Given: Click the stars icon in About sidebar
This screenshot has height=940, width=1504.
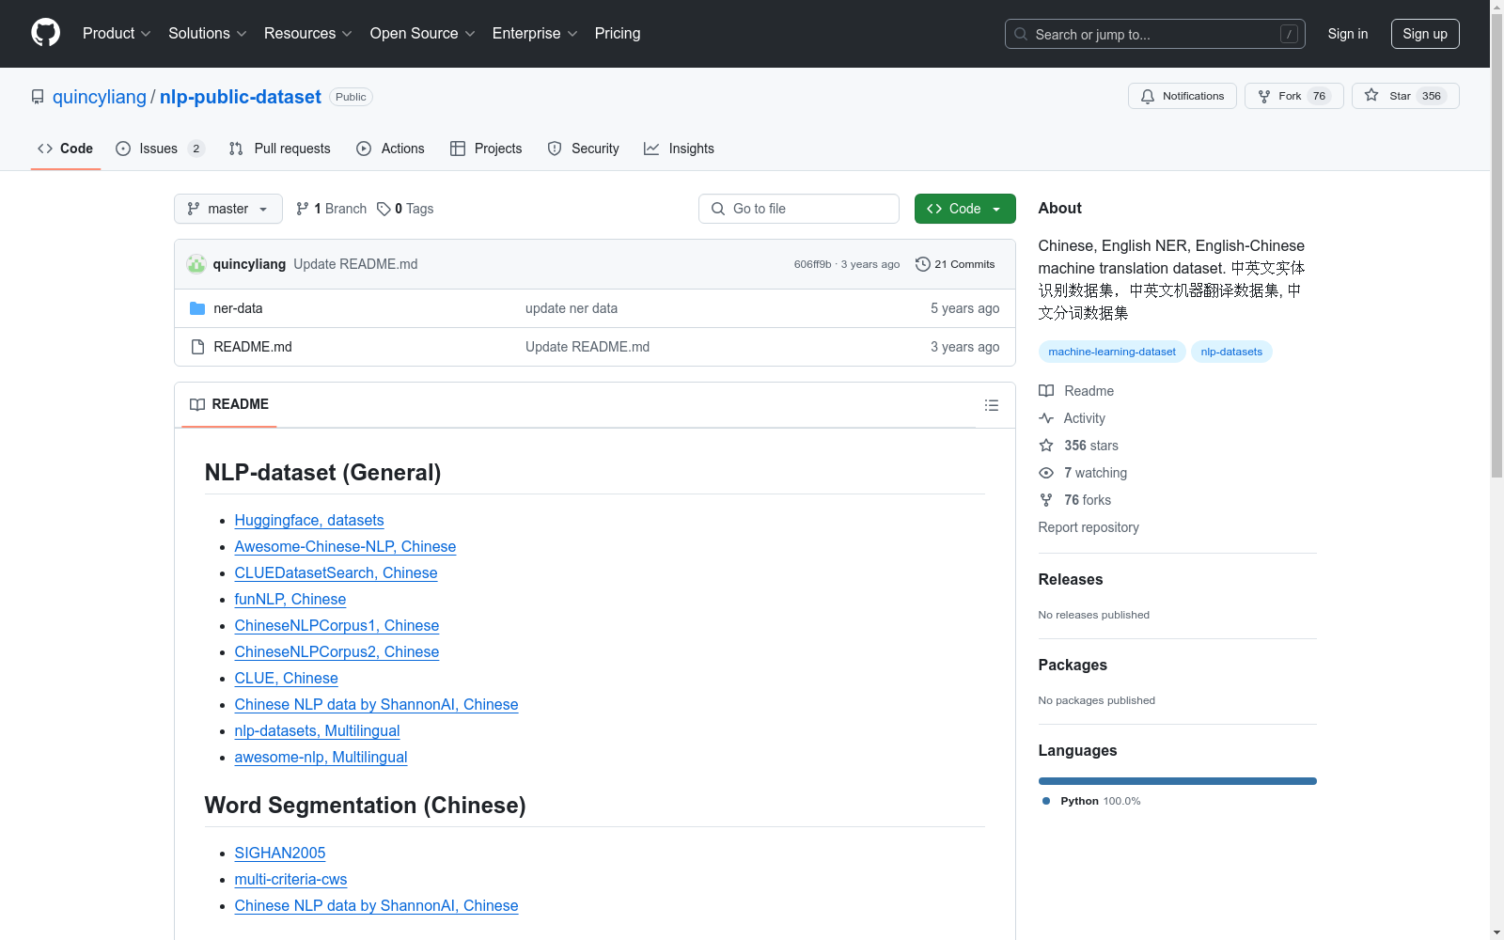Looking at the screenshot, I should coord(1046,446).
